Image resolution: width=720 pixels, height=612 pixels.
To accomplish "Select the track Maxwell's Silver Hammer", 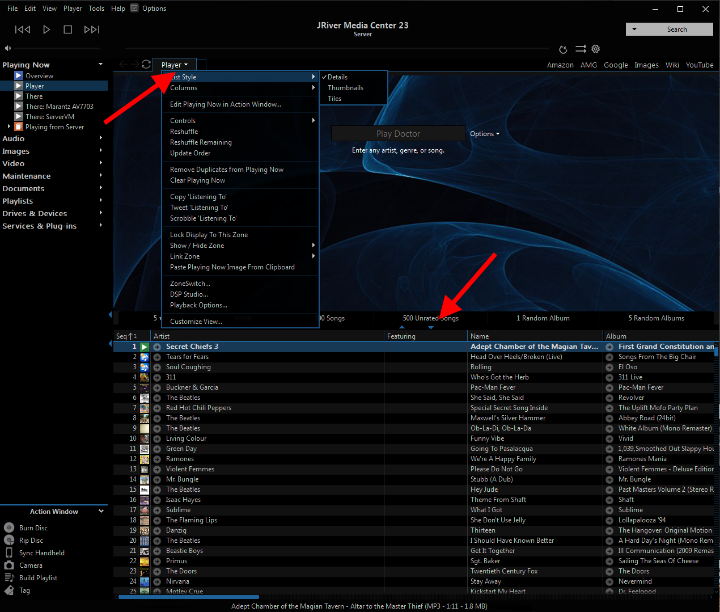I will (508, 418).
